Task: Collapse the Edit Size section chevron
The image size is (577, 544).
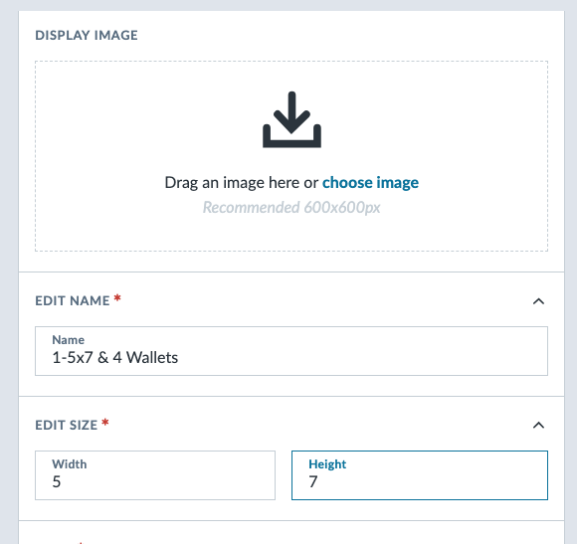Action: point(538,426)
